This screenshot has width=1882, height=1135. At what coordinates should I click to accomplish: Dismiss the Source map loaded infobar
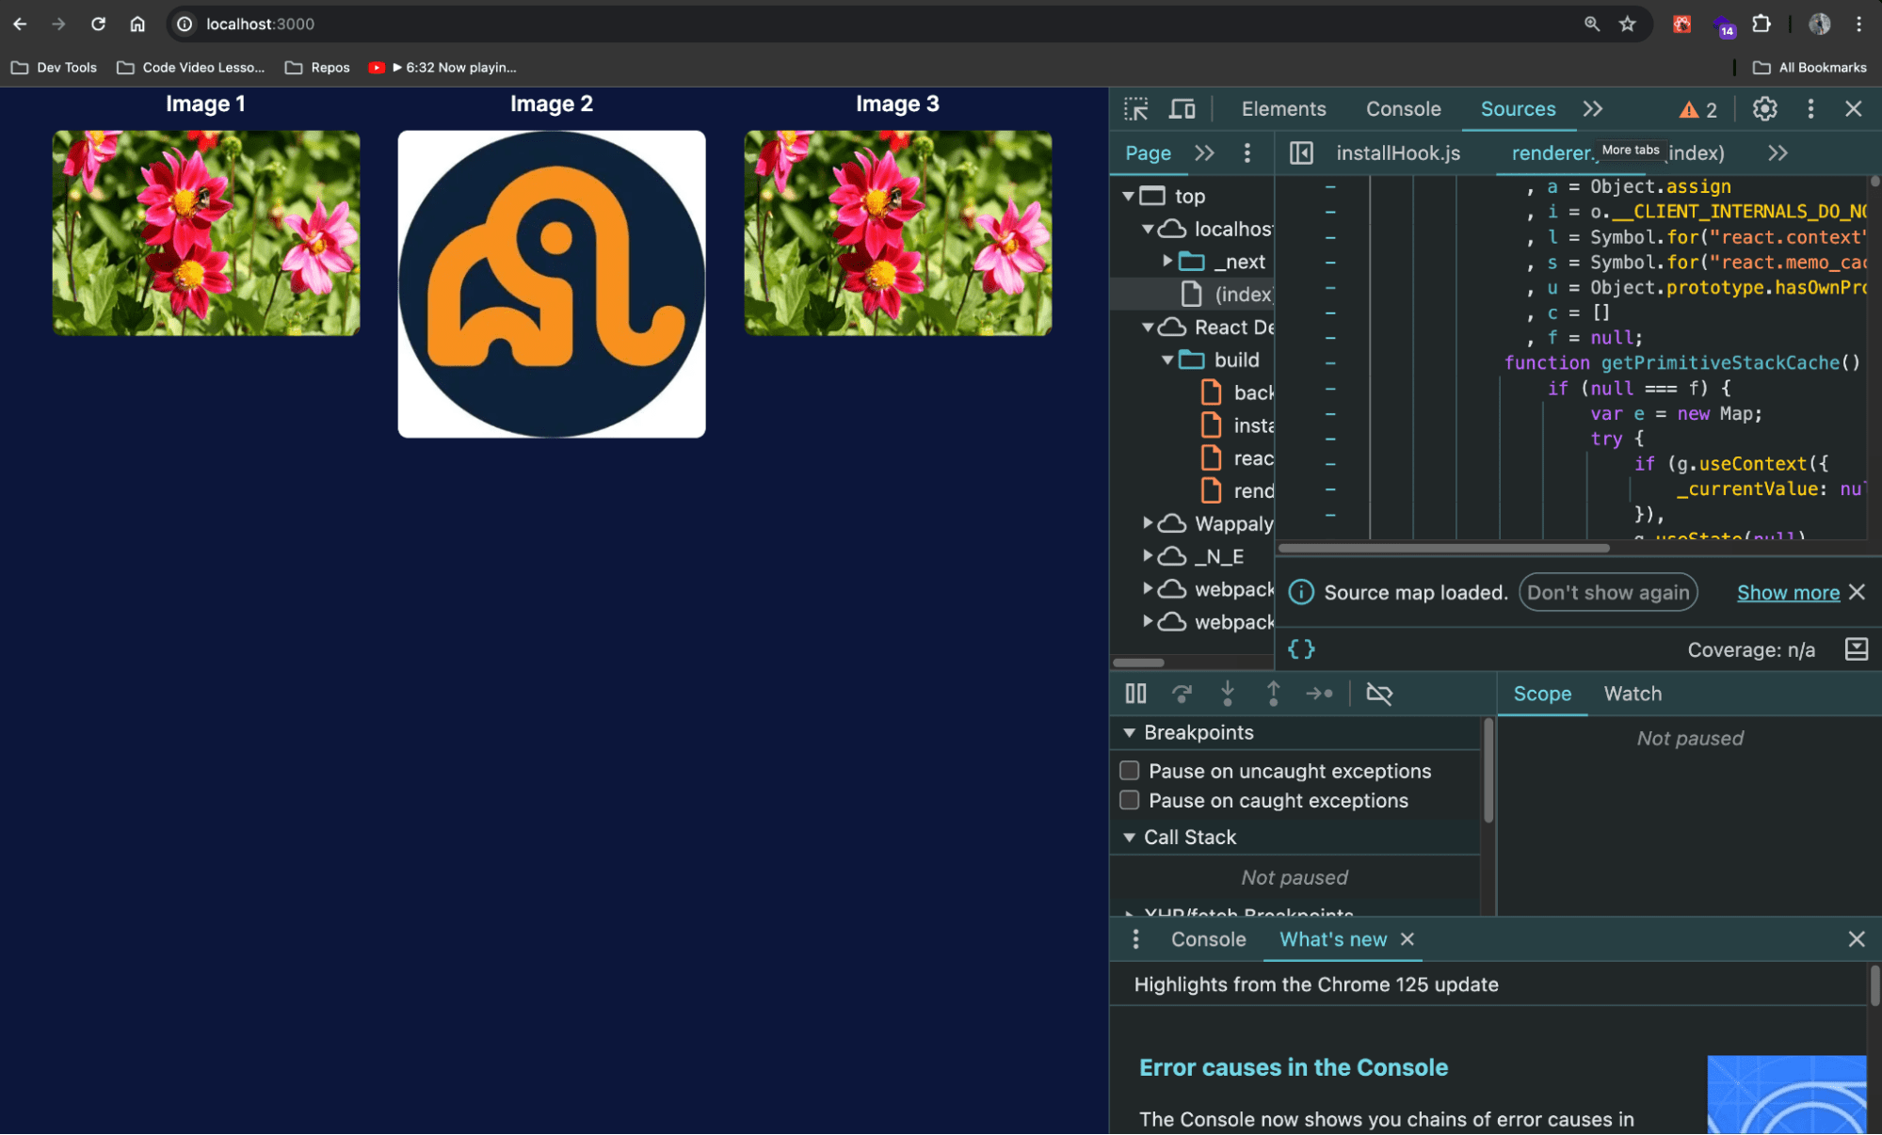[1857, 592]
